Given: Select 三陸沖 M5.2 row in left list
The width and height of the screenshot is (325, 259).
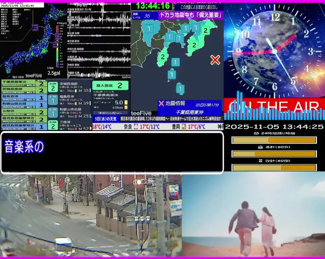Looking at the screenshot, I should click(24, 112).
